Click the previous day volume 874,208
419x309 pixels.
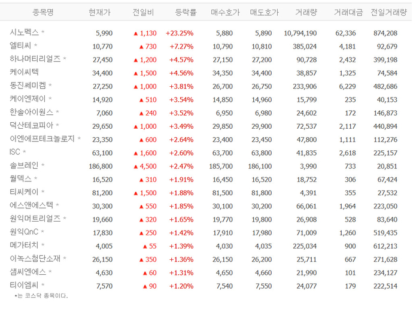[x=385, y=33]
